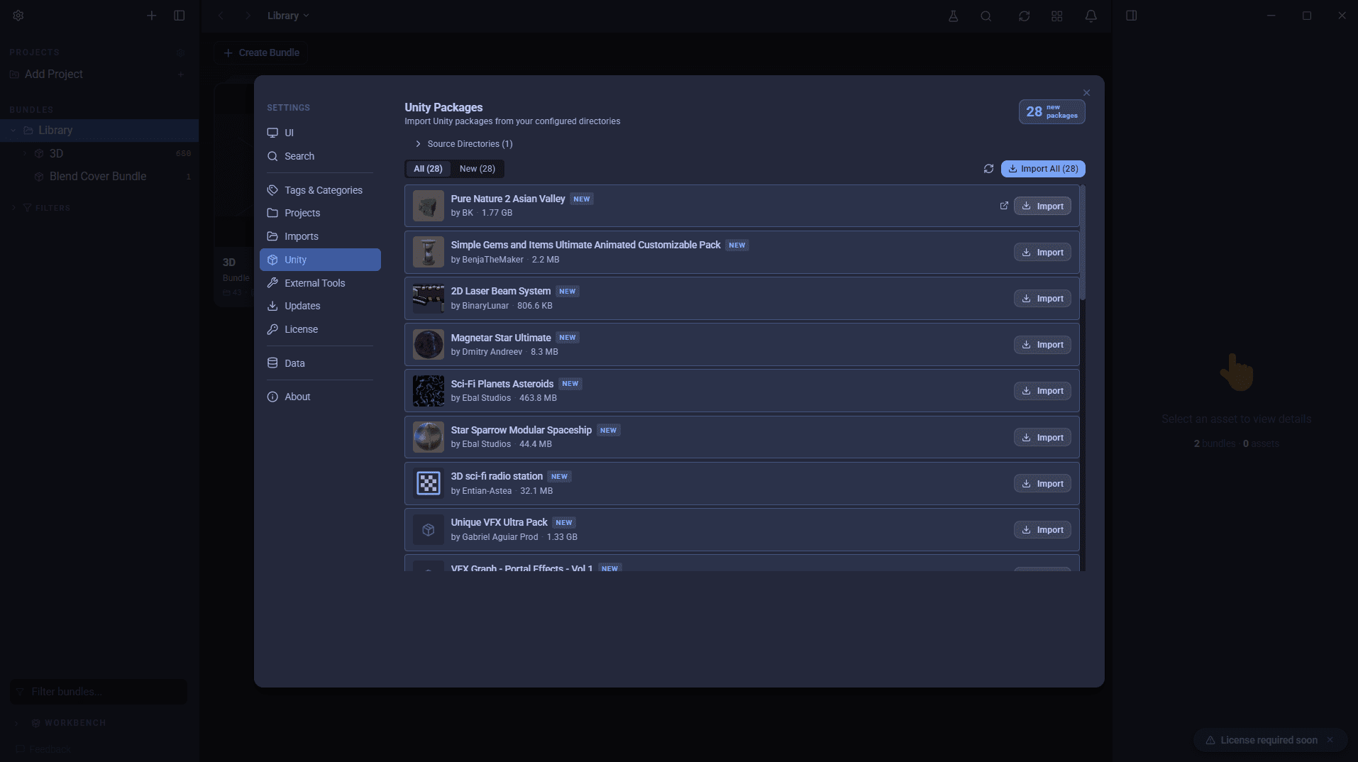The image size is (1358, 762).
Task: Open the notifications bell
Action: coord(1091,16)
